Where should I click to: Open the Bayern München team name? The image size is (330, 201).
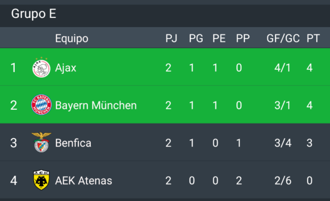tap(96, 105)
